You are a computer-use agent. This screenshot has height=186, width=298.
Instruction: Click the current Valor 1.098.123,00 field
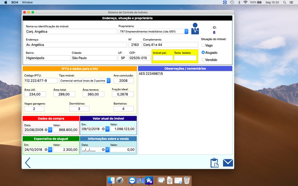point(123,129)
